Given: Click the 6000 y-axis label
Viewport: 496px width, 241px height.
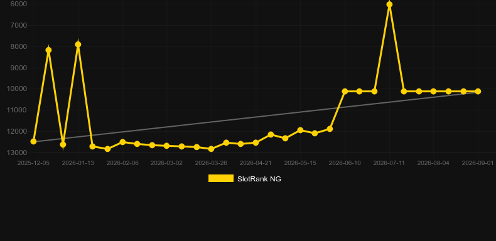Looking at the screenshot, I should (x=19, y=4).
